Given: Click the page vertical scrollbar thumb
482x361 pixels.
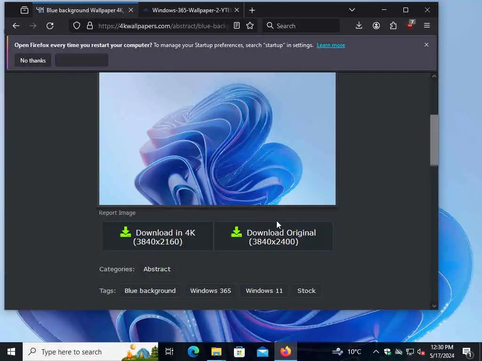Looking at the screenshot, I should click(x=434, y=140).
